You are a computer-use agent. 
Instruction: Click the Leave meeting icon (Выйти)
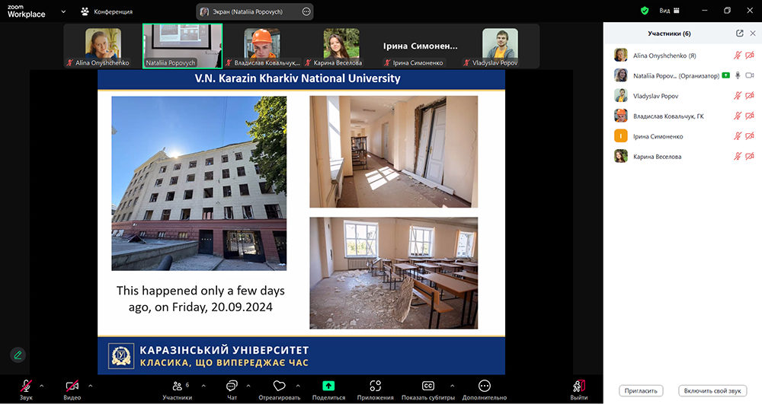579,387
